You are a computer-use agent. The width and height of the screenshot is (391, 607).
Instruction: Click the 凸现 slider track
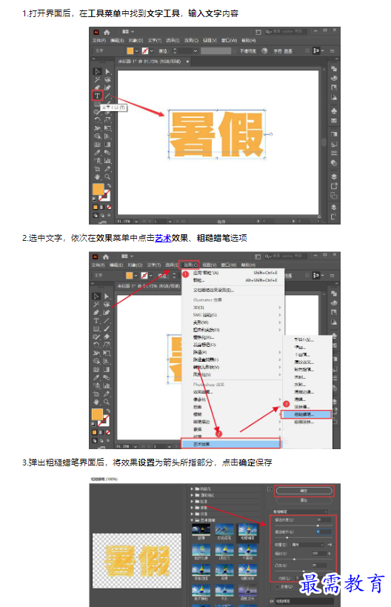pos(302,571)
